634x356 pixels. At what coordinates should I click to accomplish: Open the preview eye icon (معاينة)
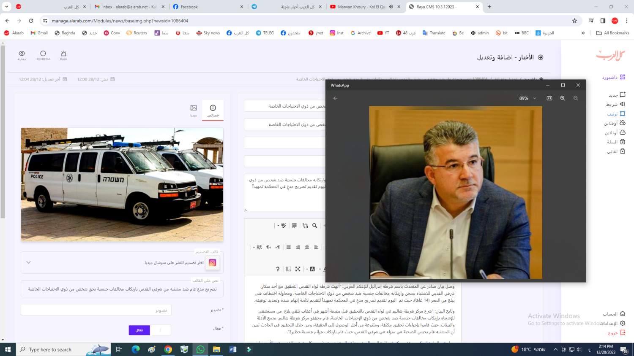22,55
